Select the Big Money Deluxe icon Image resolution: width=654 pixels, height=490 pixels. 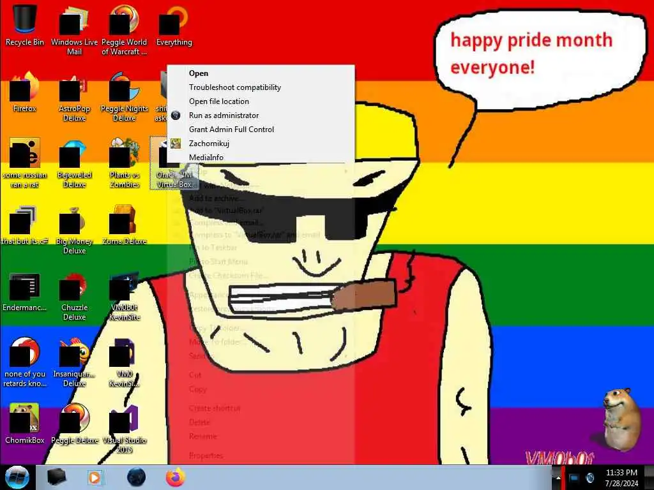click(x=74, y=230)
